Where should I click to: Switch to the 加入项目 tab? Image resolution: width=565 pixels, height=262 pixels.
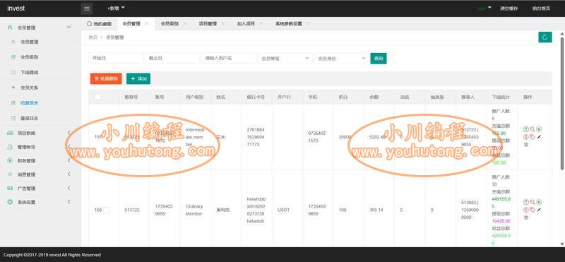[246, 23]
